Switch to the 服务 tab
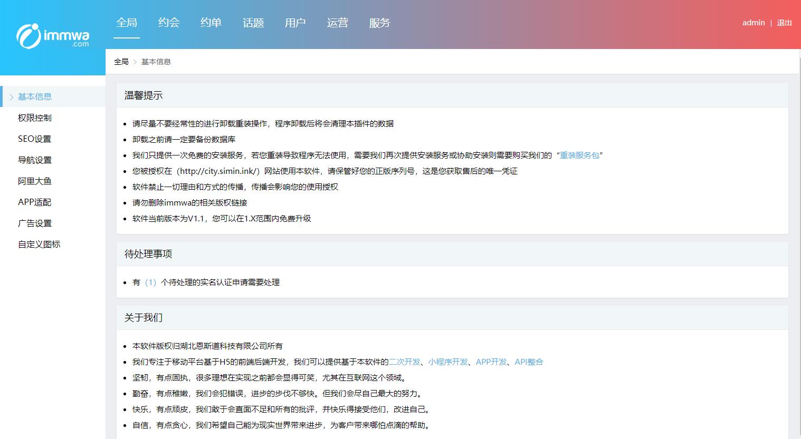The image size is (801, 439). [x=379, y=23]
